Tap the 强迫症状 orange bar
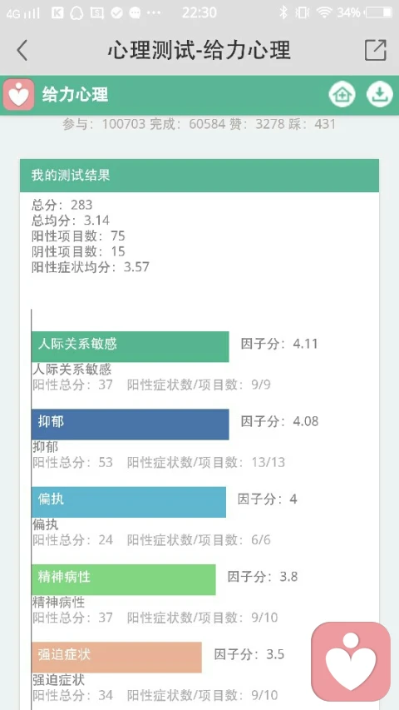 (x=116, y=657)
